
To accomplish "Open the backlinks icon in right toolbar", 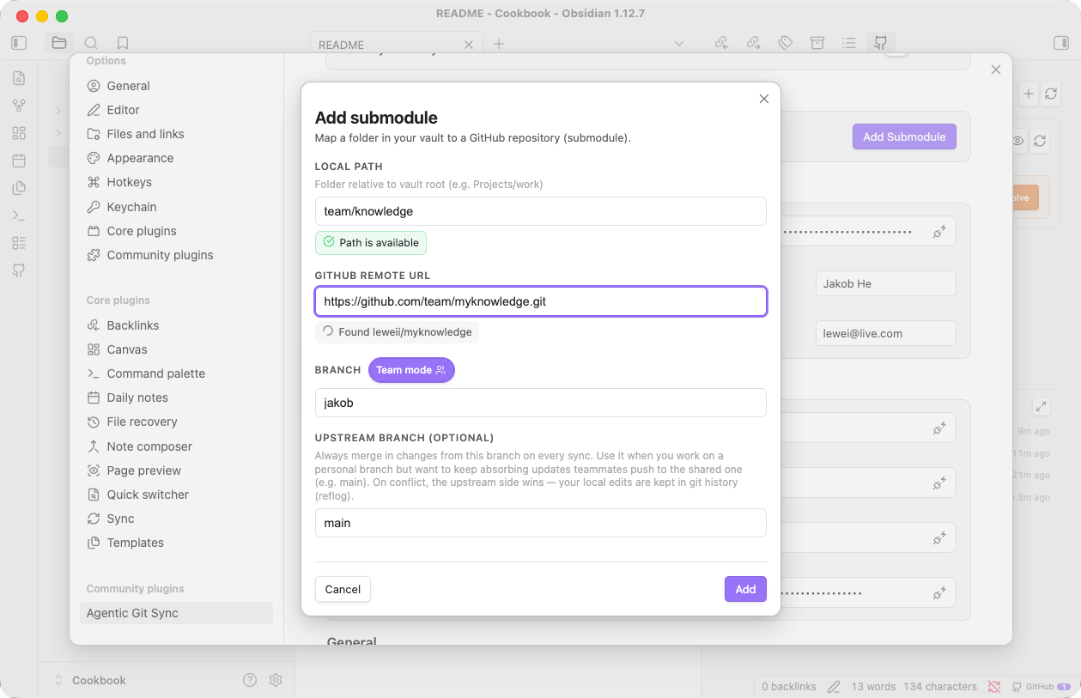I will 721,43.
